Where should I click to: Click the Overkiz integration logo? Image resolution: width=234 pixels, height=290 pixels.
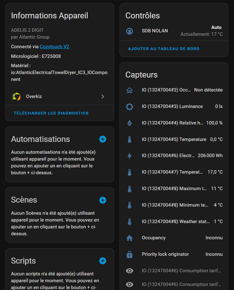click(x=17, y=96)
